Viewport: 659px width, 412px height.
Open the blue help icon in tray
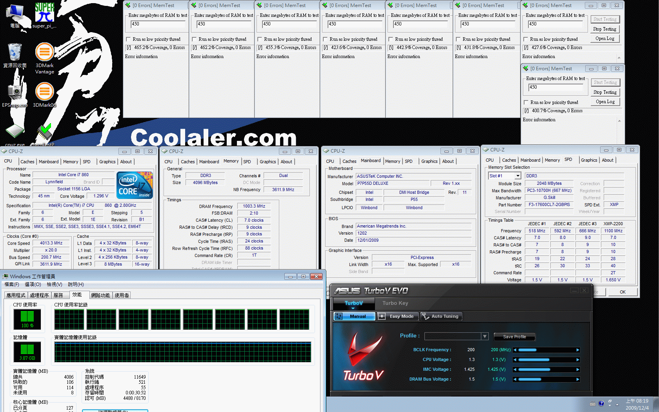601,404
